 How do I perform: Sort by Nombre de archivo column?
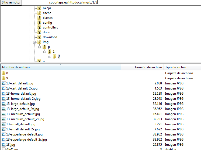coord(61,67)
